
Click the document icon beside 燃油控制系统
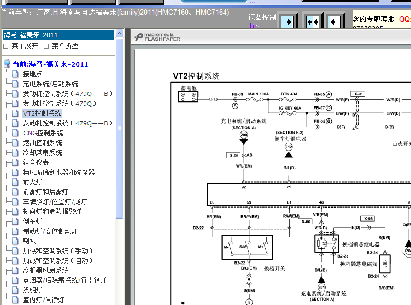click(15, 143)
